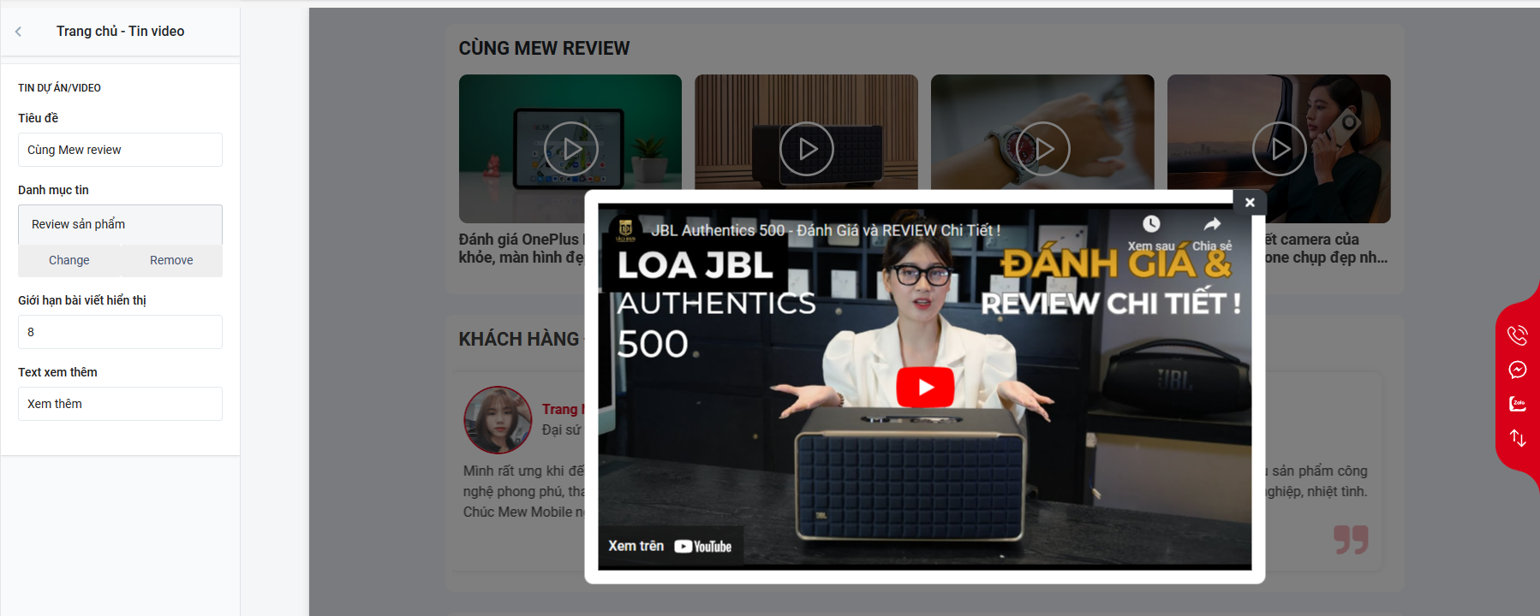The height and width of the screenshot is (616, 1540).
Task: Play the OnePlus tablet review video thumbnail
Action: (x=570, y=149)
